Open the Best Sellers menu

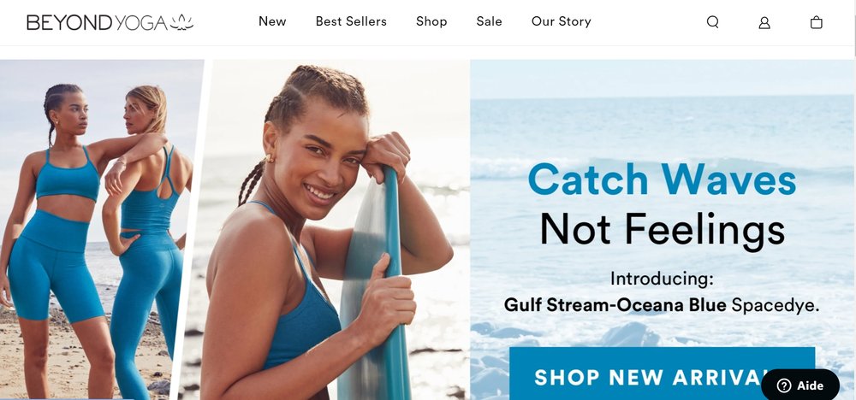pyautogui.click(x=351, y=21)
